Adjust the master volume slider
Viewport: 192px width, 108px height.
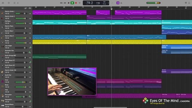153,3
